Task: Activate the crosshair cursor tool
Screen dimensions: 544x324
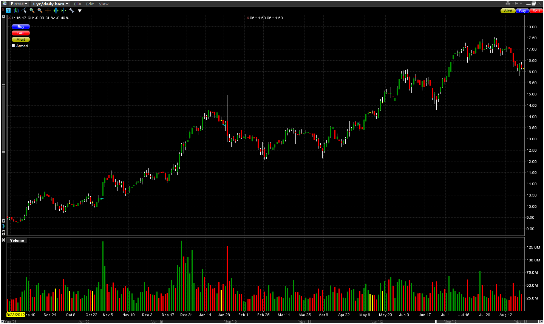Action: click(x=48, y=11)
